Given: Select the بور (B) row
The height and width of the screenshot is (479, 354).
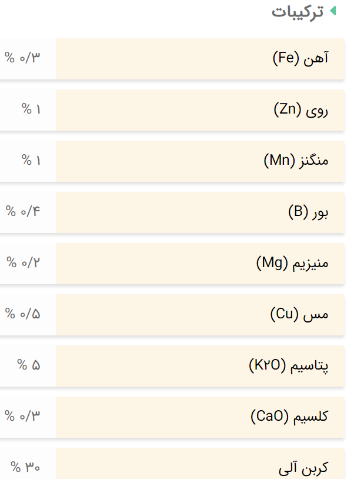Looking at the screenshot, I should (172, 212).
